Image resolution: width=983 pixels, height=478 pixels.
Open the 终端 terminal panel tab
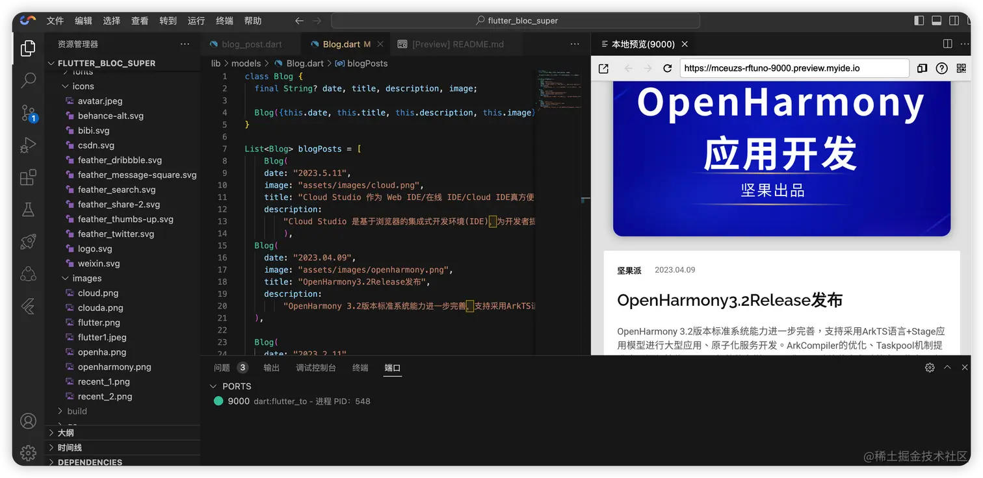(360, 368)
